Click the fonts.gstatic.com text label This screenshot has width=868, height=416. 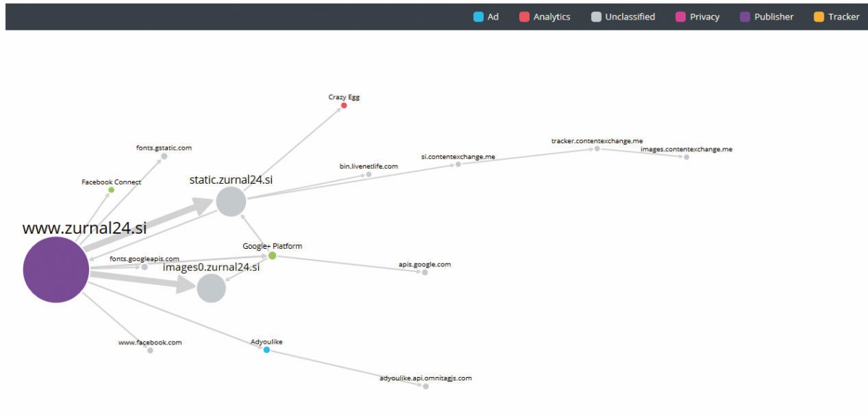click(164, 148)
